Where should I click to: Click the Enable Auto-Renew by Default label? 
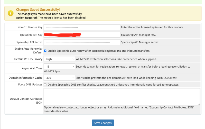28,51
